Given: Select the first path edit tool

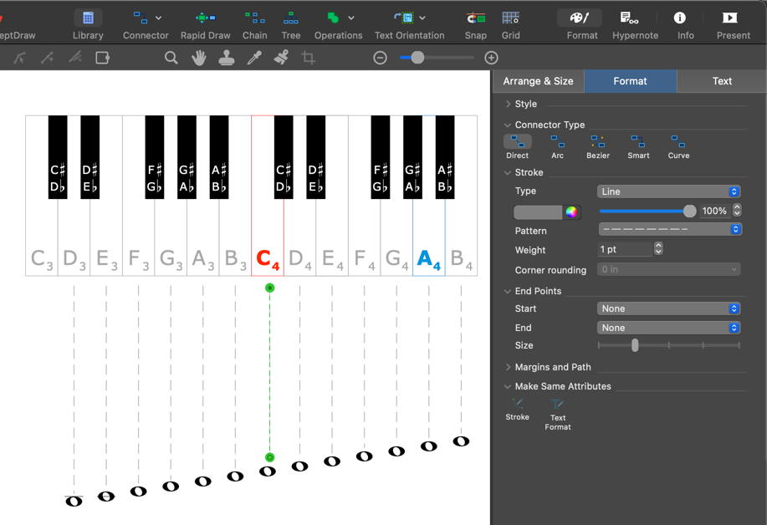Looking at the screenshot, I should (19, 58).
